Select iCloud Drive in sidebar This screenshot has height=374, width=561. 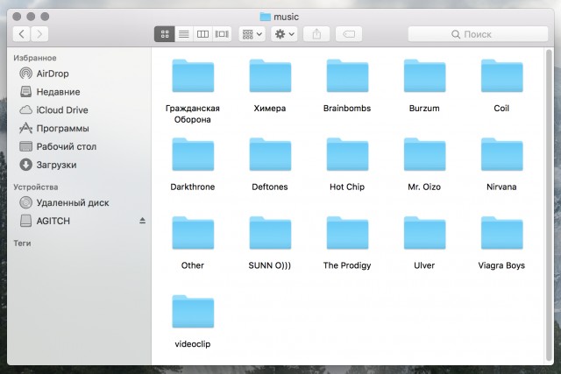[61, 110]
